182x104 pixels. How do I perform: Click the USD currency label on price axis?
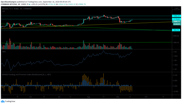177,9
